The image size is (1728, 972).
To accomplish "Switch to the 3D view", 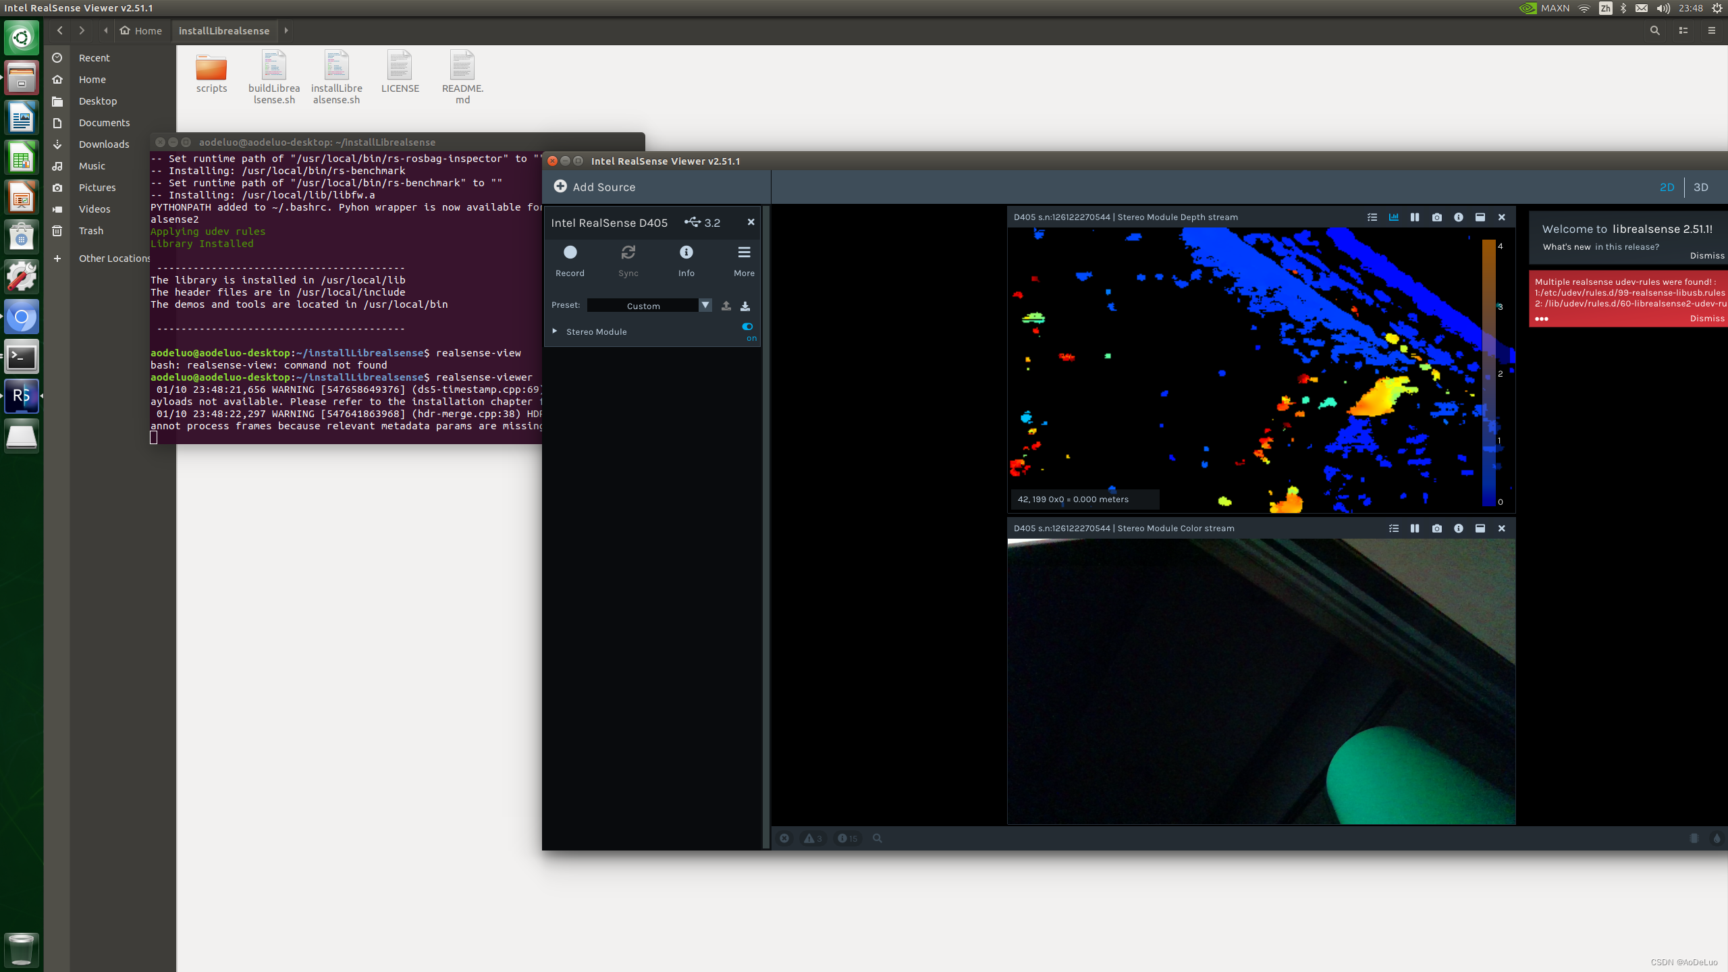I will [x=1701, y=187].
